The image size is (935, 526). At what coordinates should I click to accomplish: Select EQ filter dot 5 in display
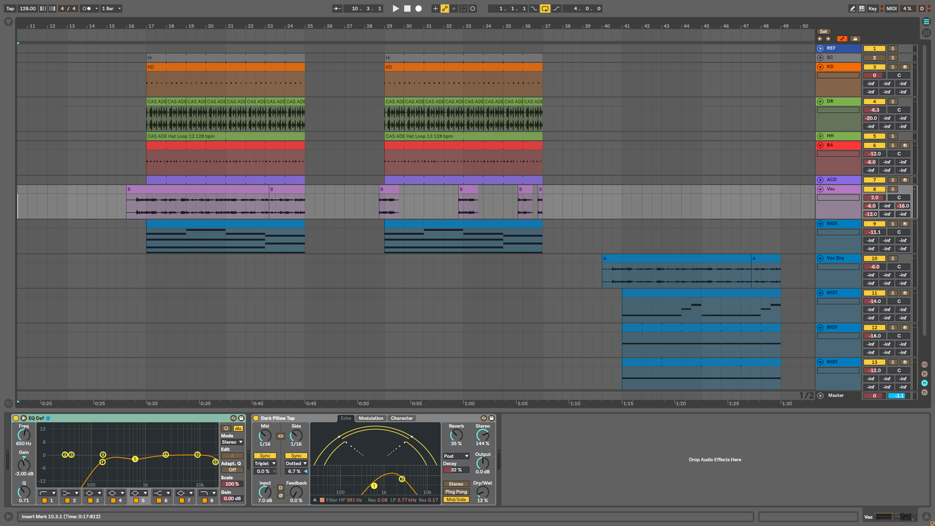[x=135, y=459]
